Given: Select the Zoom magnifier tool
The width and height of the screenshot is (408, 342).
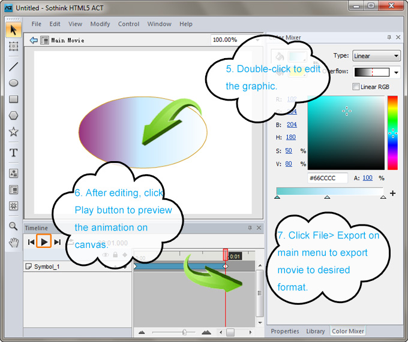Looking at the screenshot, I should [x=13, y=226].
